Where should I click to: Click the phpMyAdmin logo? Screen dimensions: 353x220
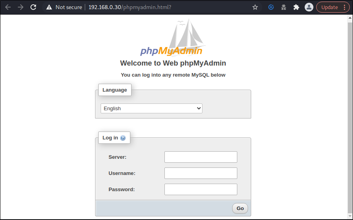(172, 38)
